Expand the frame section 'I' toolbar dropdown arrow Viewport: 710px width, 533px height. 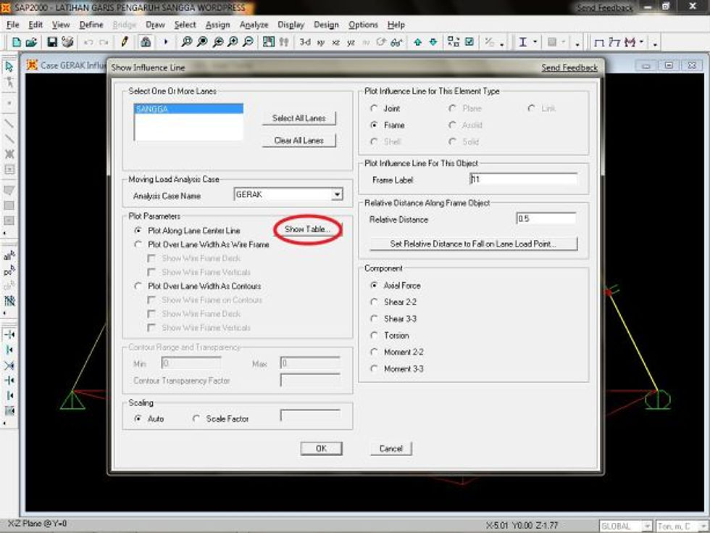535,43
